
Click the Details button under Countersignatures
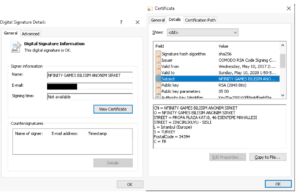(x=113, y=163)
